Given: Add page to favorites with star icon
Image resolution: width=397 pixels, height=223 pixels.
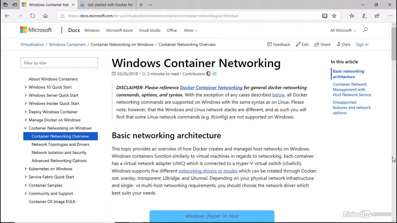Looking at the screenshot, I should tap(334, 16).
